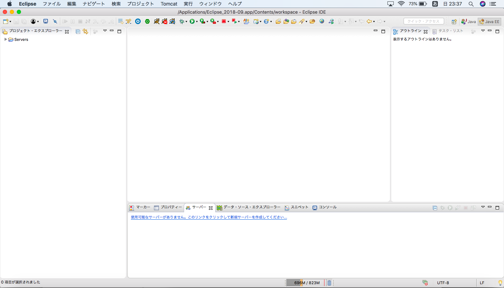Image resolution: width=504 pixels, height=288 pixels.
Task: Open the Tomcat menu
Action: (x=169, y=4)
